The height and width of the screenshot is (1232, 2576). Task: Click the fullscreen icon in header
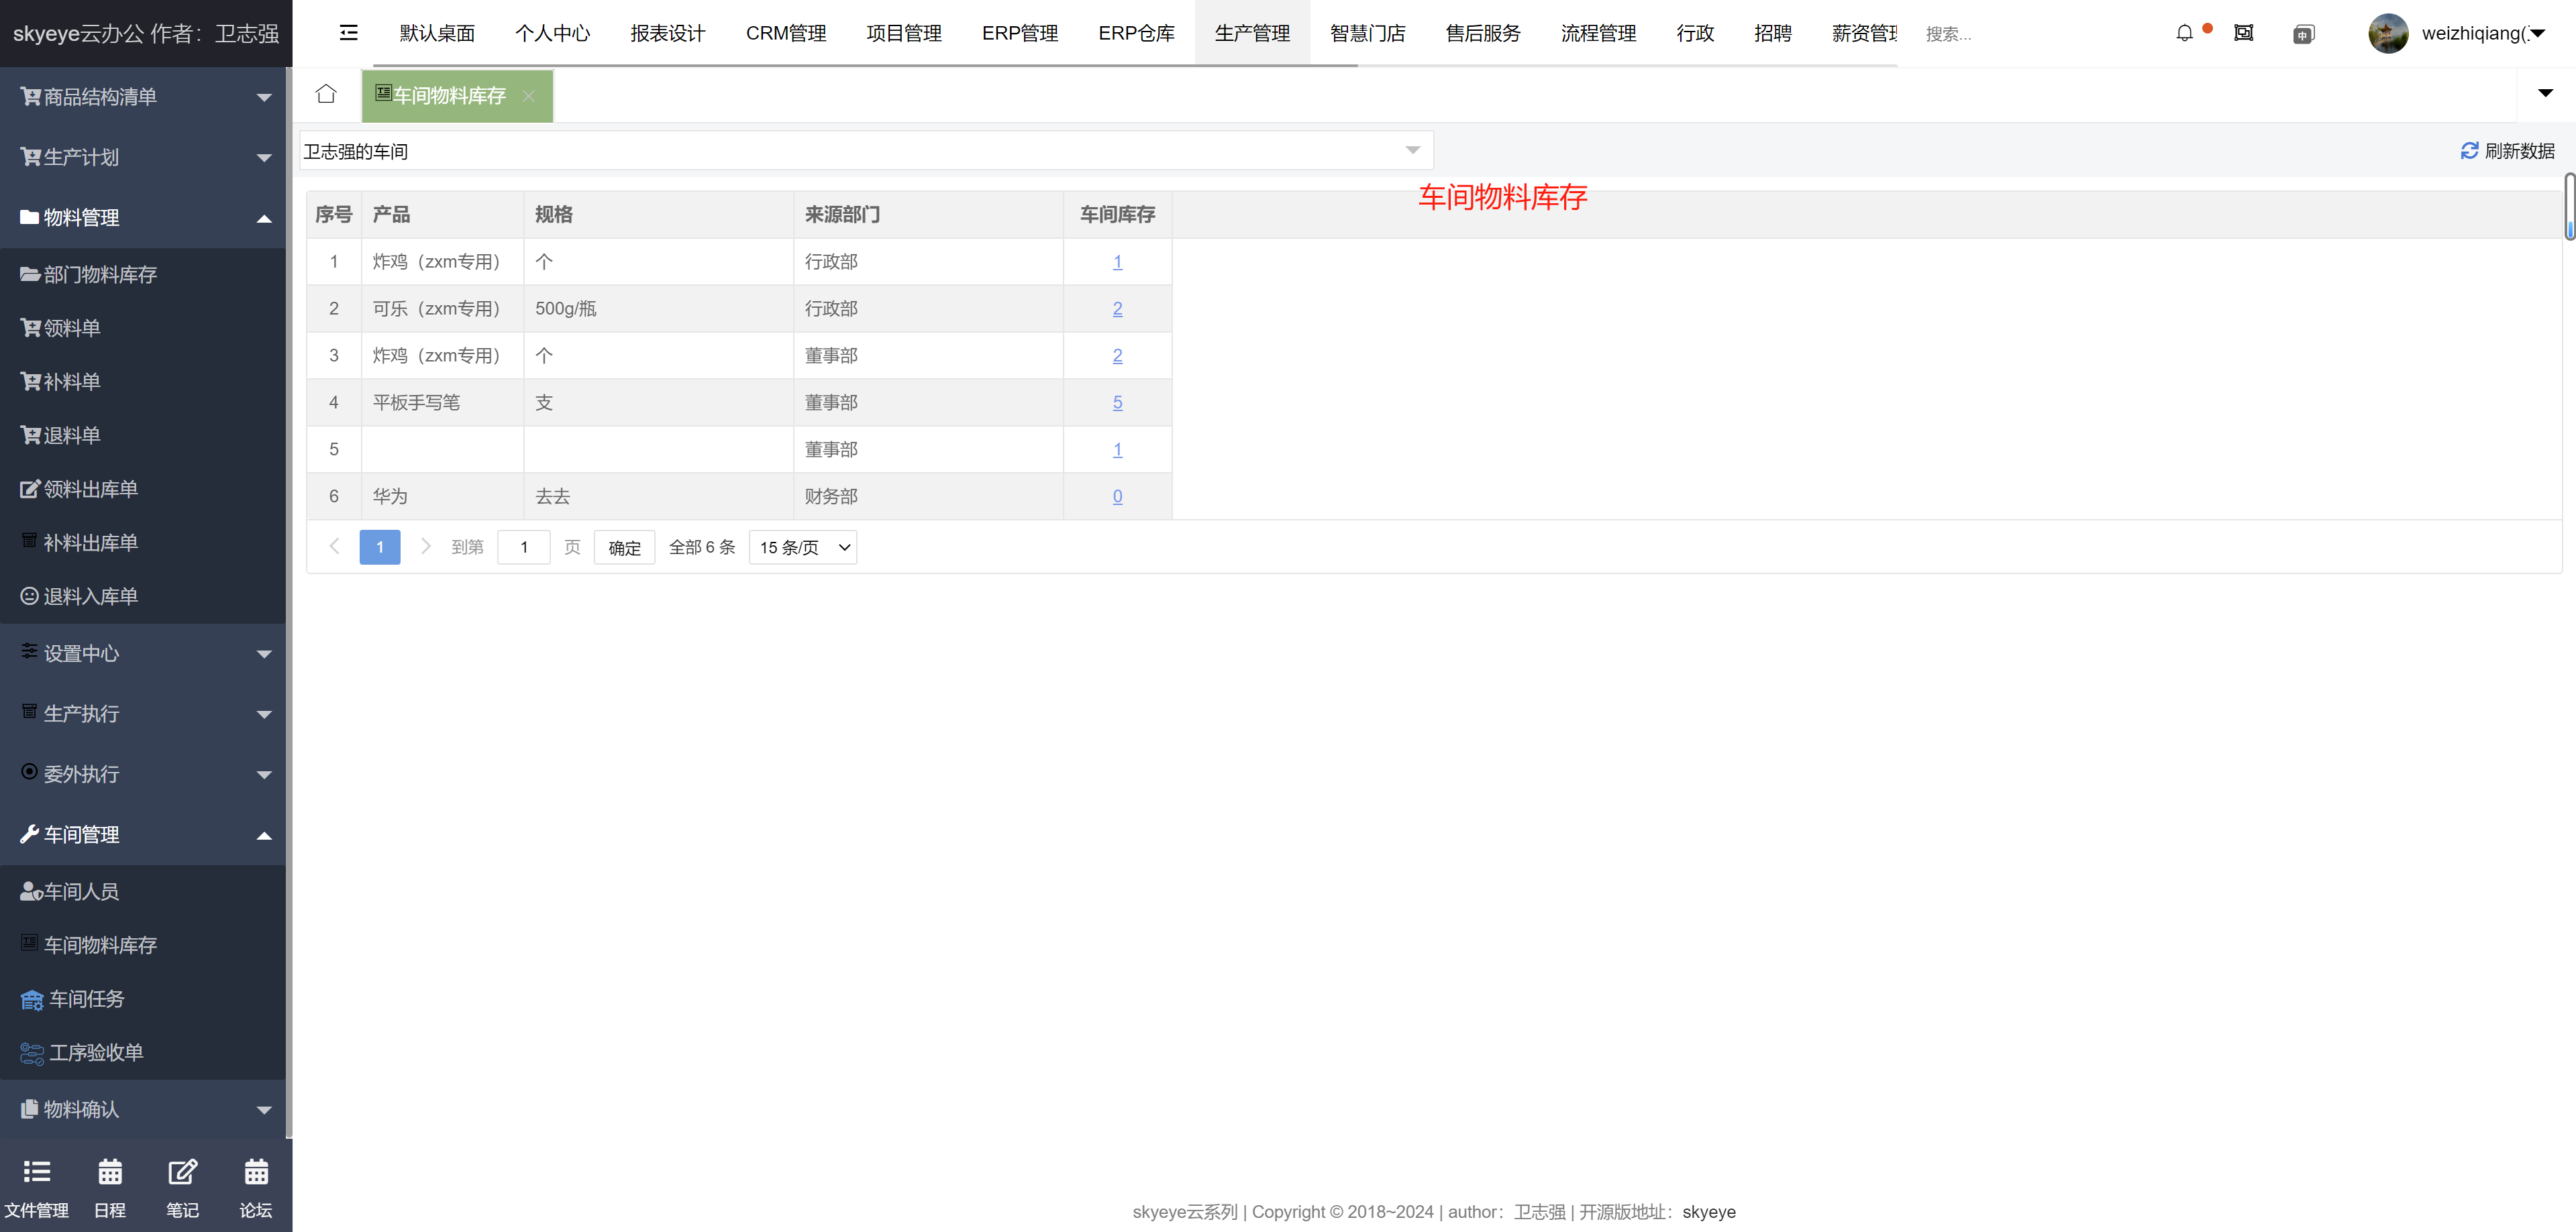point(2243,33)
